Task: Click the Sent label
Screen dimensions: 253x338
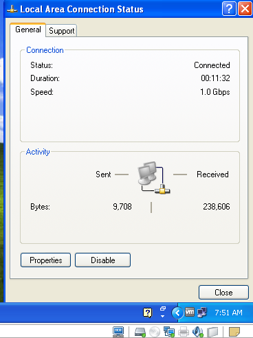Action: [103, 174]
